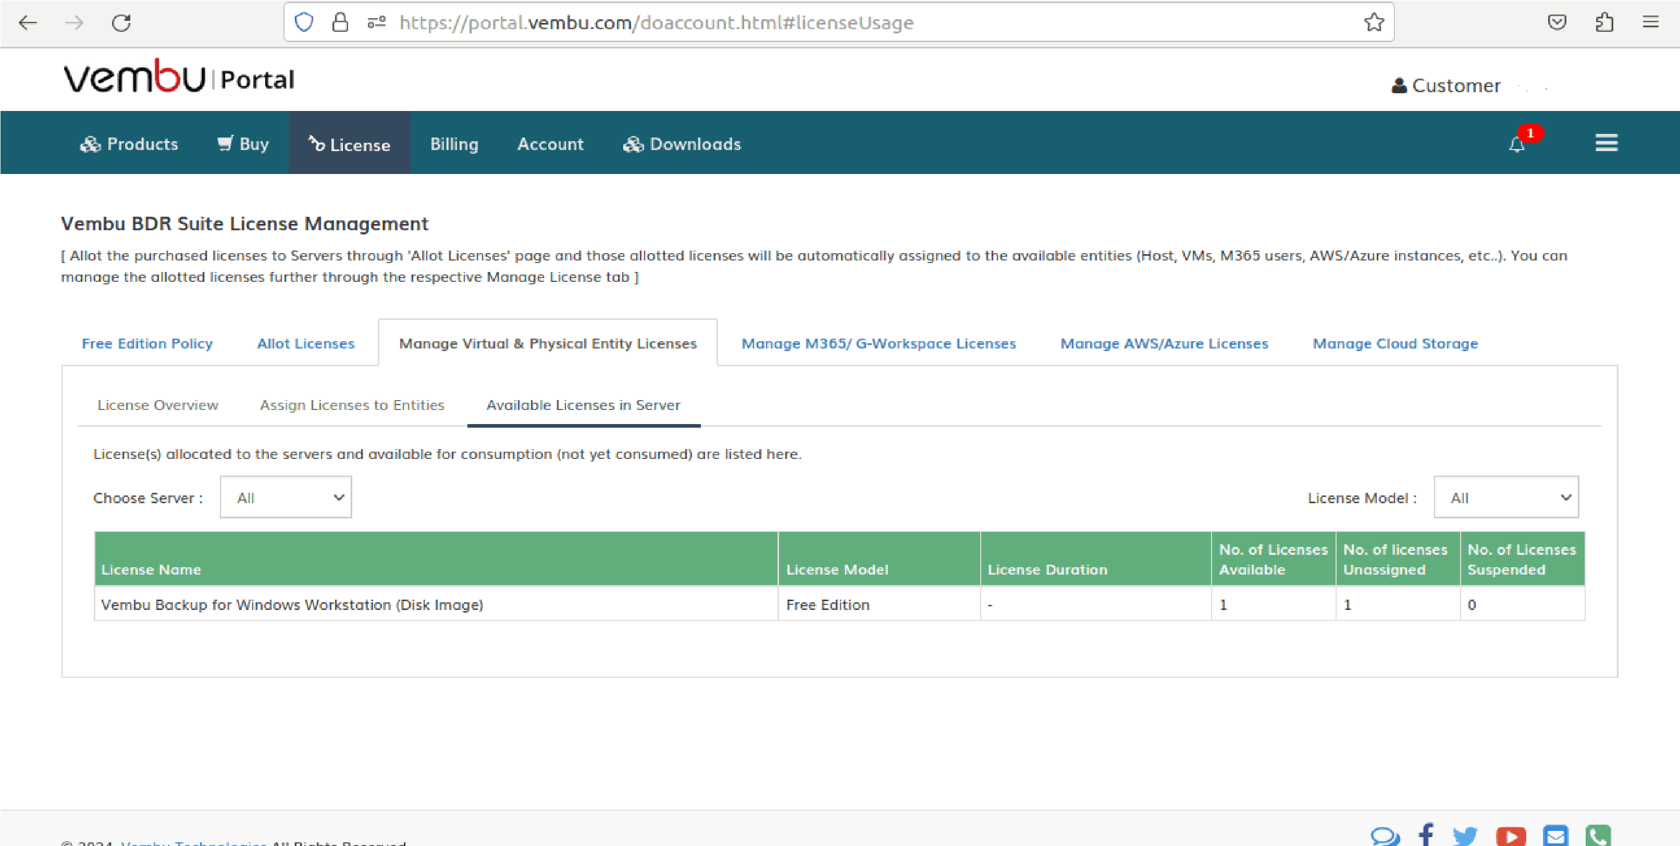
Task: Click the License Duration column header
Action: point(1096,558)
